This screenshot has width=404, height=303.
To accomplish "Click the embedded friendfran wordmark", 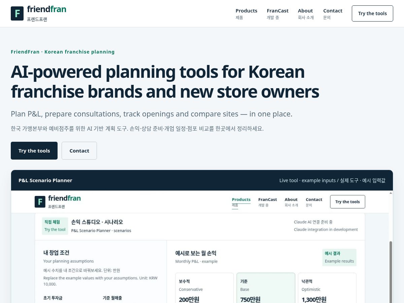I will pyautogui.click(x=64, y=198).
